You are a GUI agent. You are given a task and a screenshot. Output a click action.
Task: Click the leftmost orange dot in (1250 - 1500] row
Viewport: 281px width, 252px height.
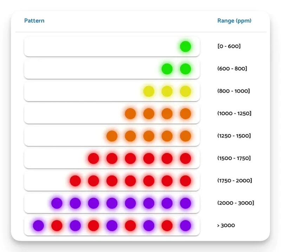pos(112,136)
